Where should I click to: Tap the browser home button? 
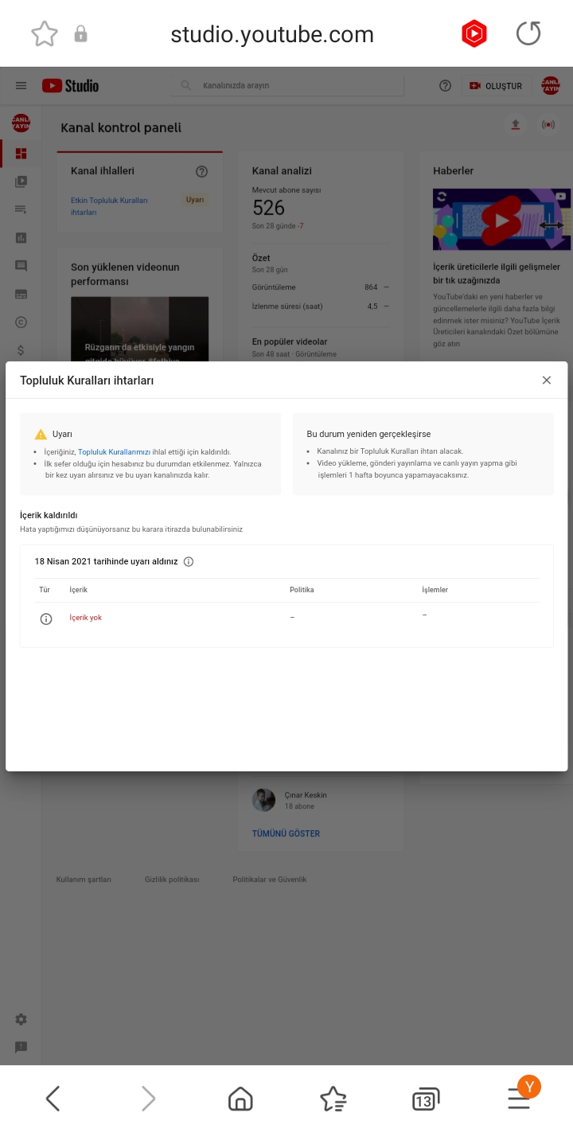tap(240, 1099)
